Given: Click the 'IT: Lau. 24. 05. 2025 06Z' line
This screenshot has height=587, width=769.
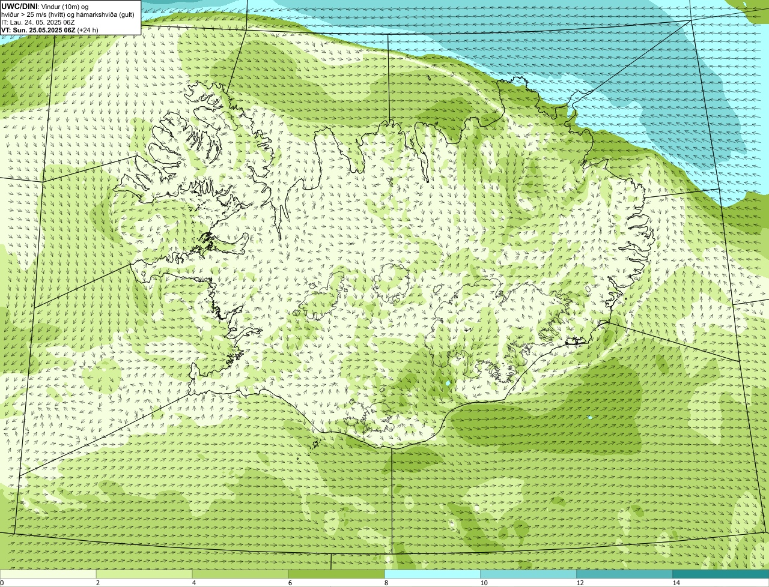Looking at the screenshot, I should [38, 22].
